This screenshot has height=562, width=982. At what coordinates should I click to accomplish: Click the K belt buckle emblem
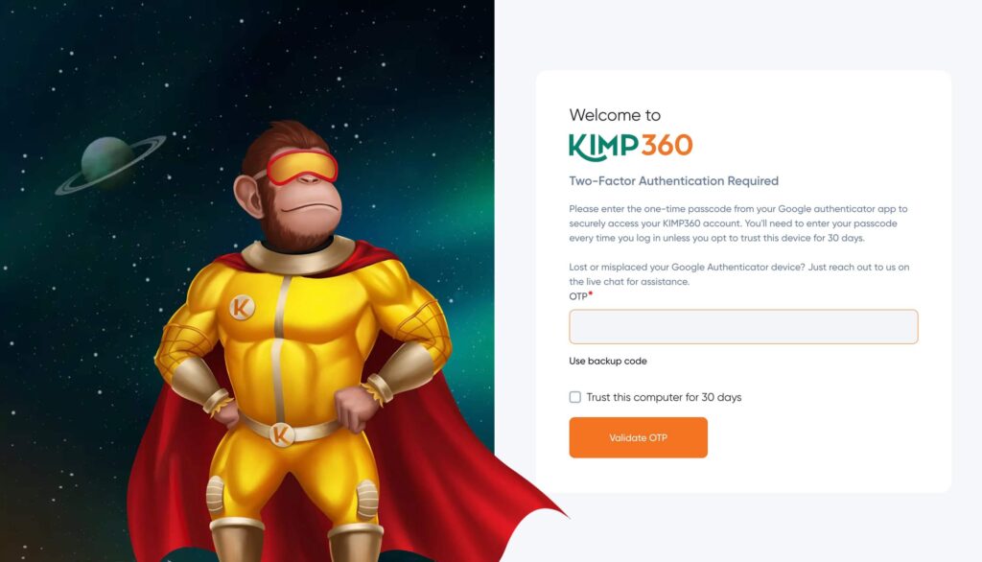pyautogui.click(x=281, y=433)
